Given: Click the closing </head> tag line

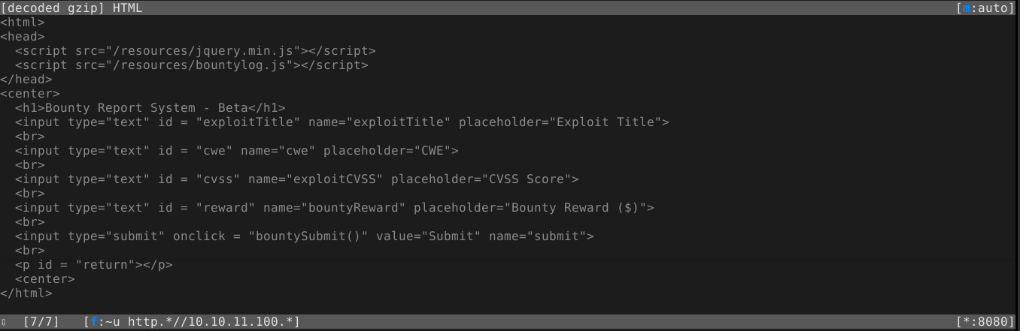Looking at the screenshot, I should tap(26, 80).
